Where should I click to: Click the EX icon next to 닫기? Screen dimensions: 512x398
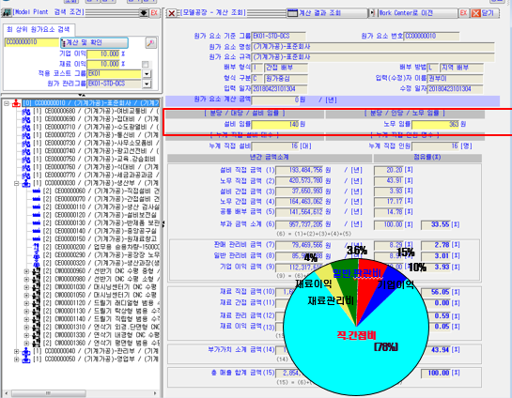coord(463,13)
